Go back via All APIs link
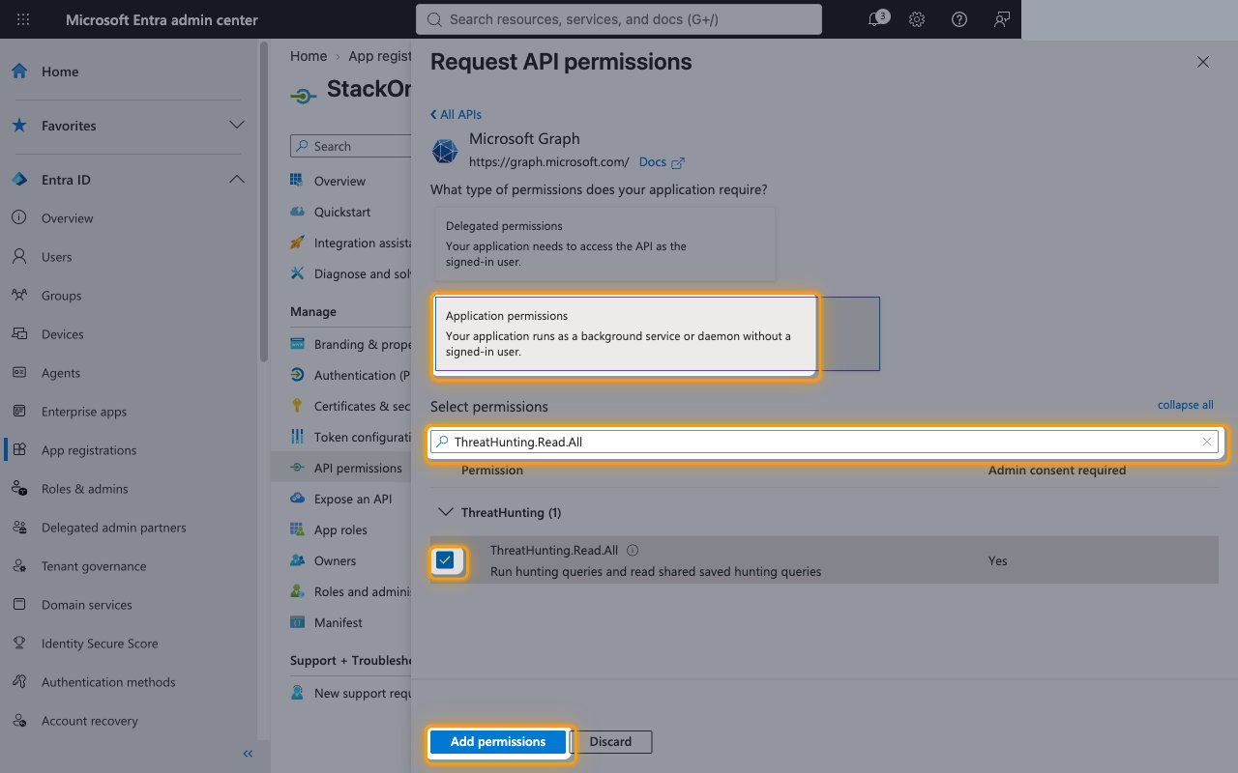1238x773 pixels. tap(456, 114)
